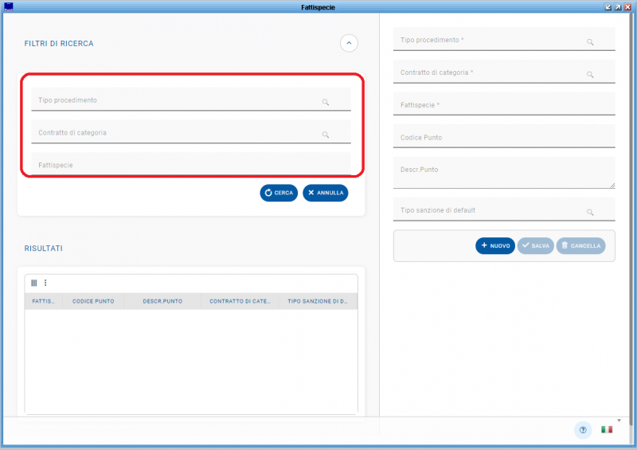Image resolution: width=637 pixels, height=450 pixels.
Task: Collapse the Filtri di Ricerca section
Action: 349,43
